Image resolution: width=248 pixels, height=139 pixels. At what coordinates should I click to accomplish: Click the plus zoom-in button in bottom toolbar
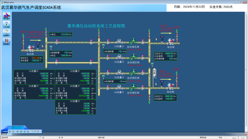(x=18, y=131)
